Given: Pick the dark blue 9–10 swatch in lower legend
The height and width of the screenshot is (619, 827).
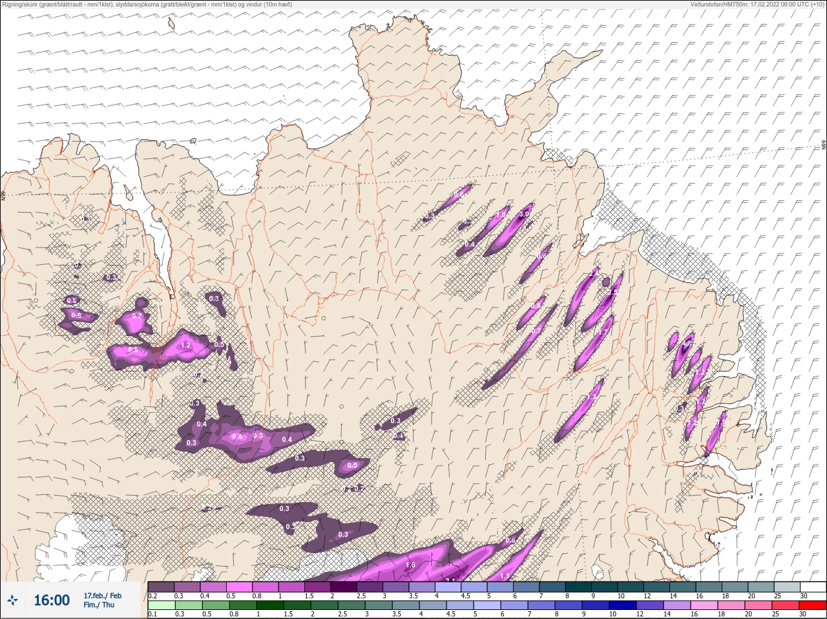Looking at the screenshot, I should tap(596, 605).
